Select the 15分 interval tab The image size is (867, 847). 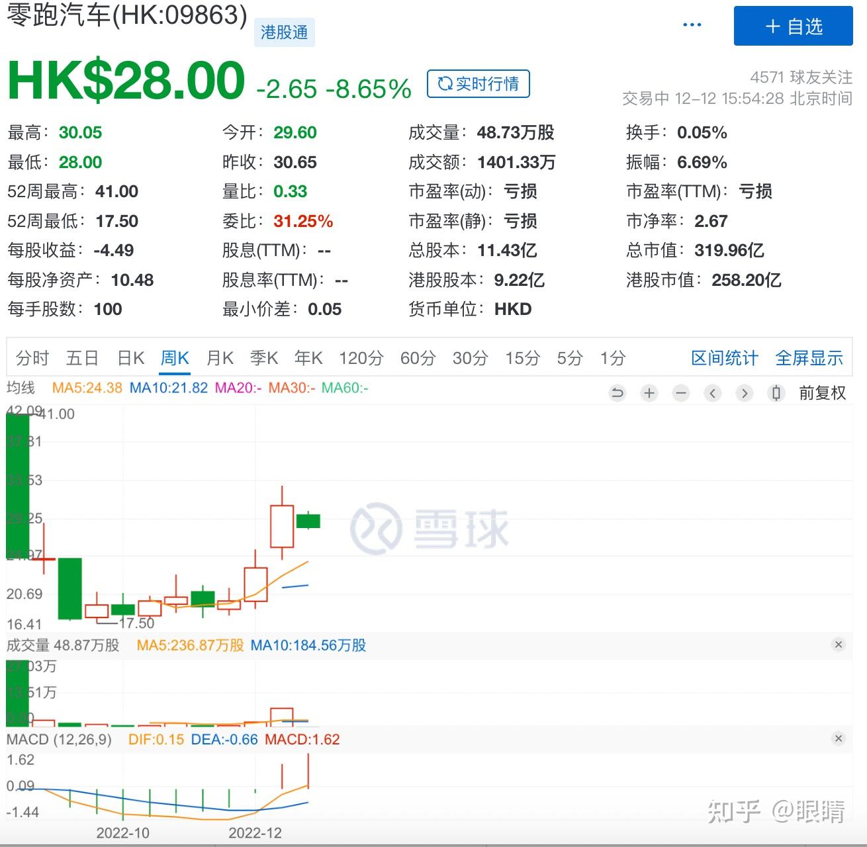[523, 358]
